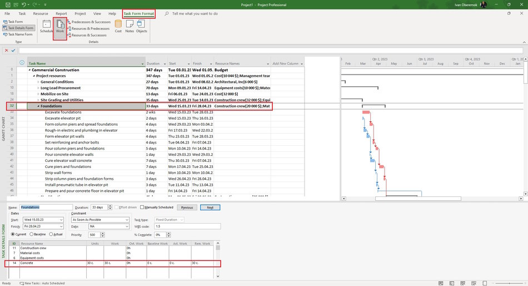Click the Priority spinner arrows
This screenshot has width=528, height=286.
coord(102,234)
